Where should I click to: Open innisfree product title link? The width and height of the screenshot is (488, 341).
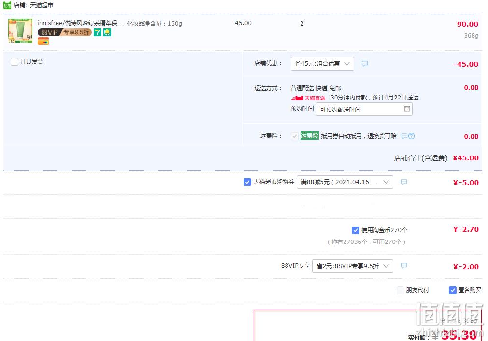(x=80, y=23)
